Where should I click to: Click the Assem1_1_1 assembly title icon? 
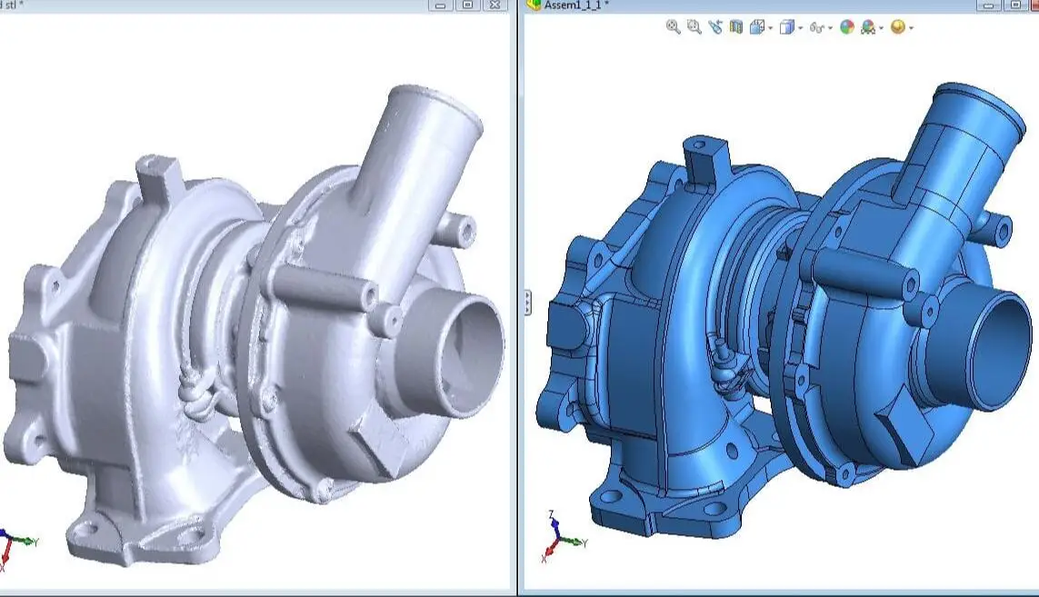point(534,5)
